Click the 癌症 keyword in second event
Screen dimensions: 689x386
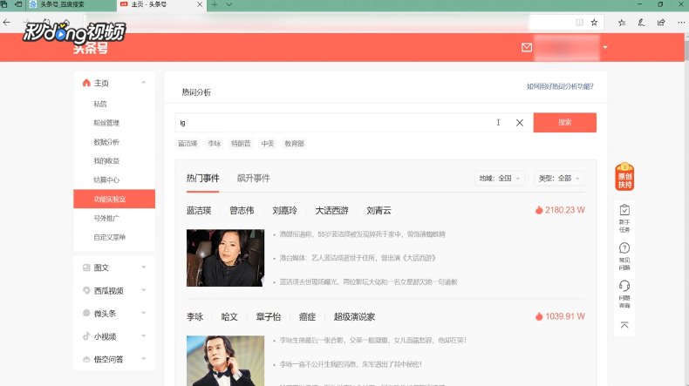click(x=307, y=317)
